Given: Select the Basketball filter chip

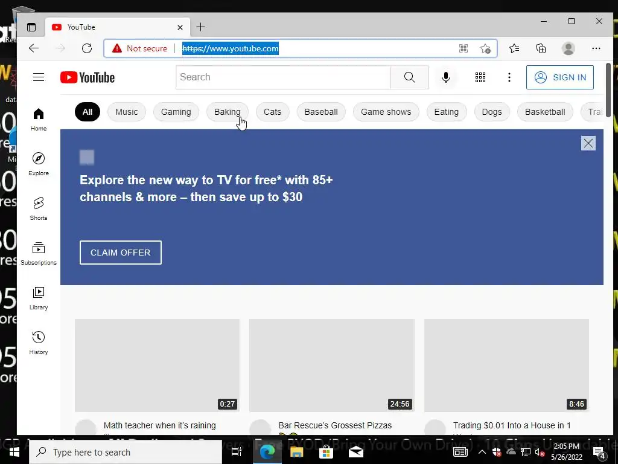Looking at the screenshot, I should (x=545, y=112).
